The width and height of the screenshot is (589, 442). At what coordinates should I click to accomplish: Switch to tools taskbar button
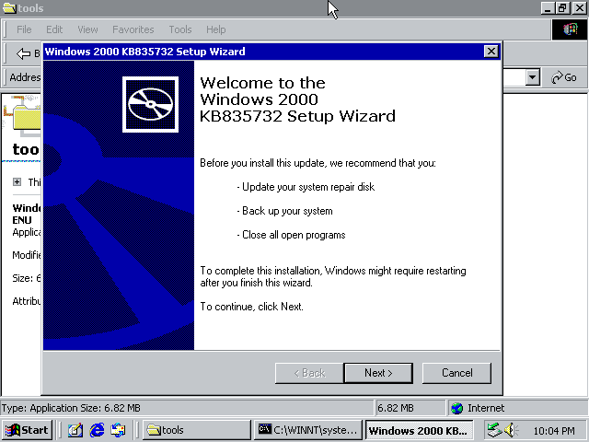pos(197,430)
